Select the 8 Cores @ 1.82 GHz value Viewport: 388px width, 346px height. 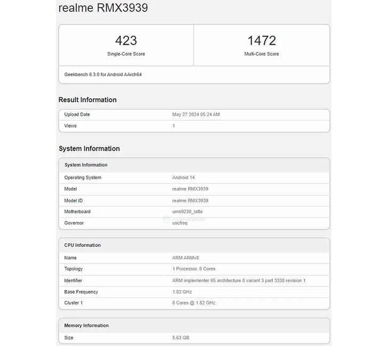194,303
